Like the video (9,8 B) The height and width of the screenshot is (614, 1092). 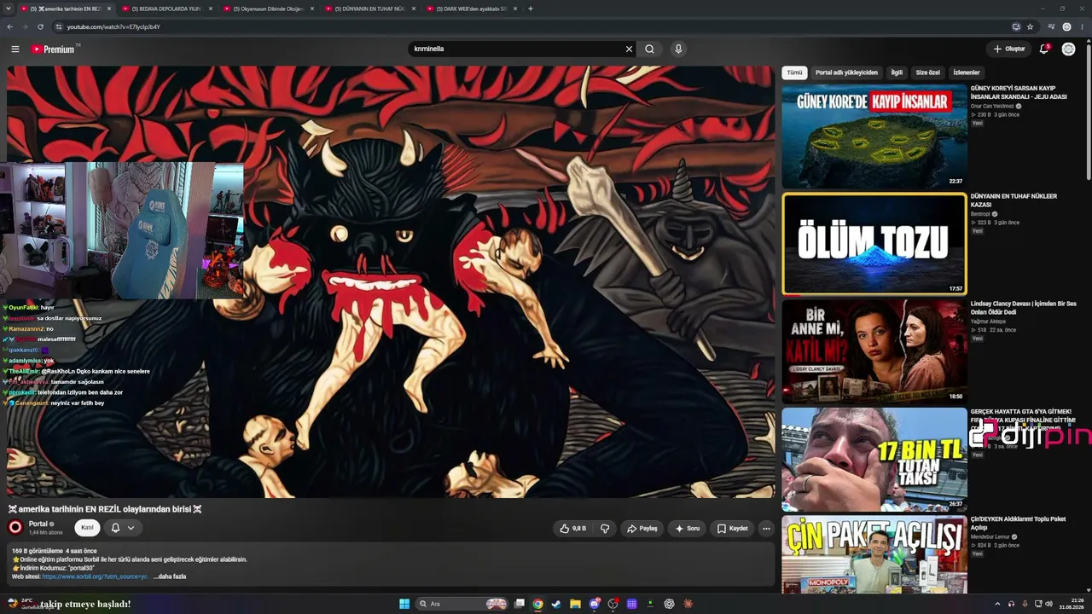coord(572,528)
